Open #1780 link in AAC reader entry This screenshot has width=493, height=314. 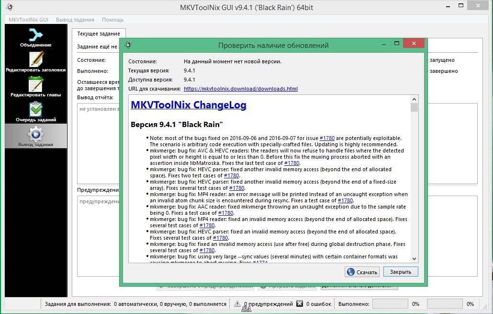(x=225, y=213)
